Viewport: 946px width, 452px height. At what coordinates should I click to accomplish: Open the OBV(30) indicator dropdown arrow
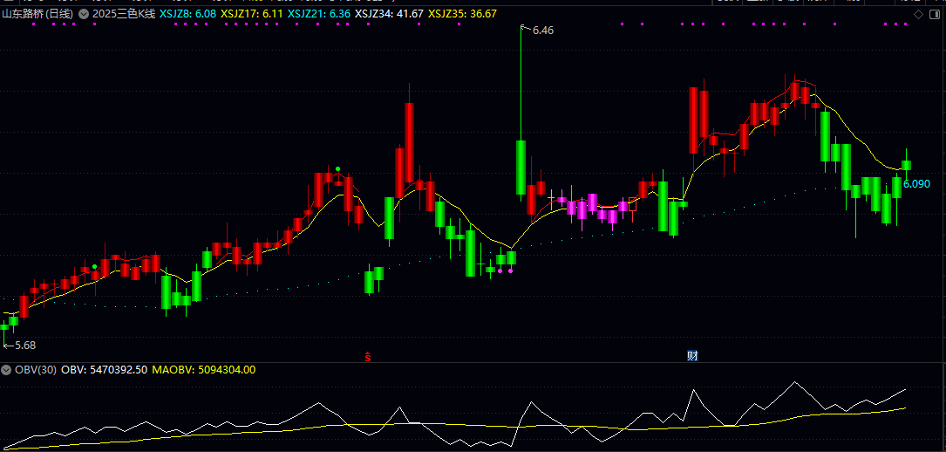(6, 369)
